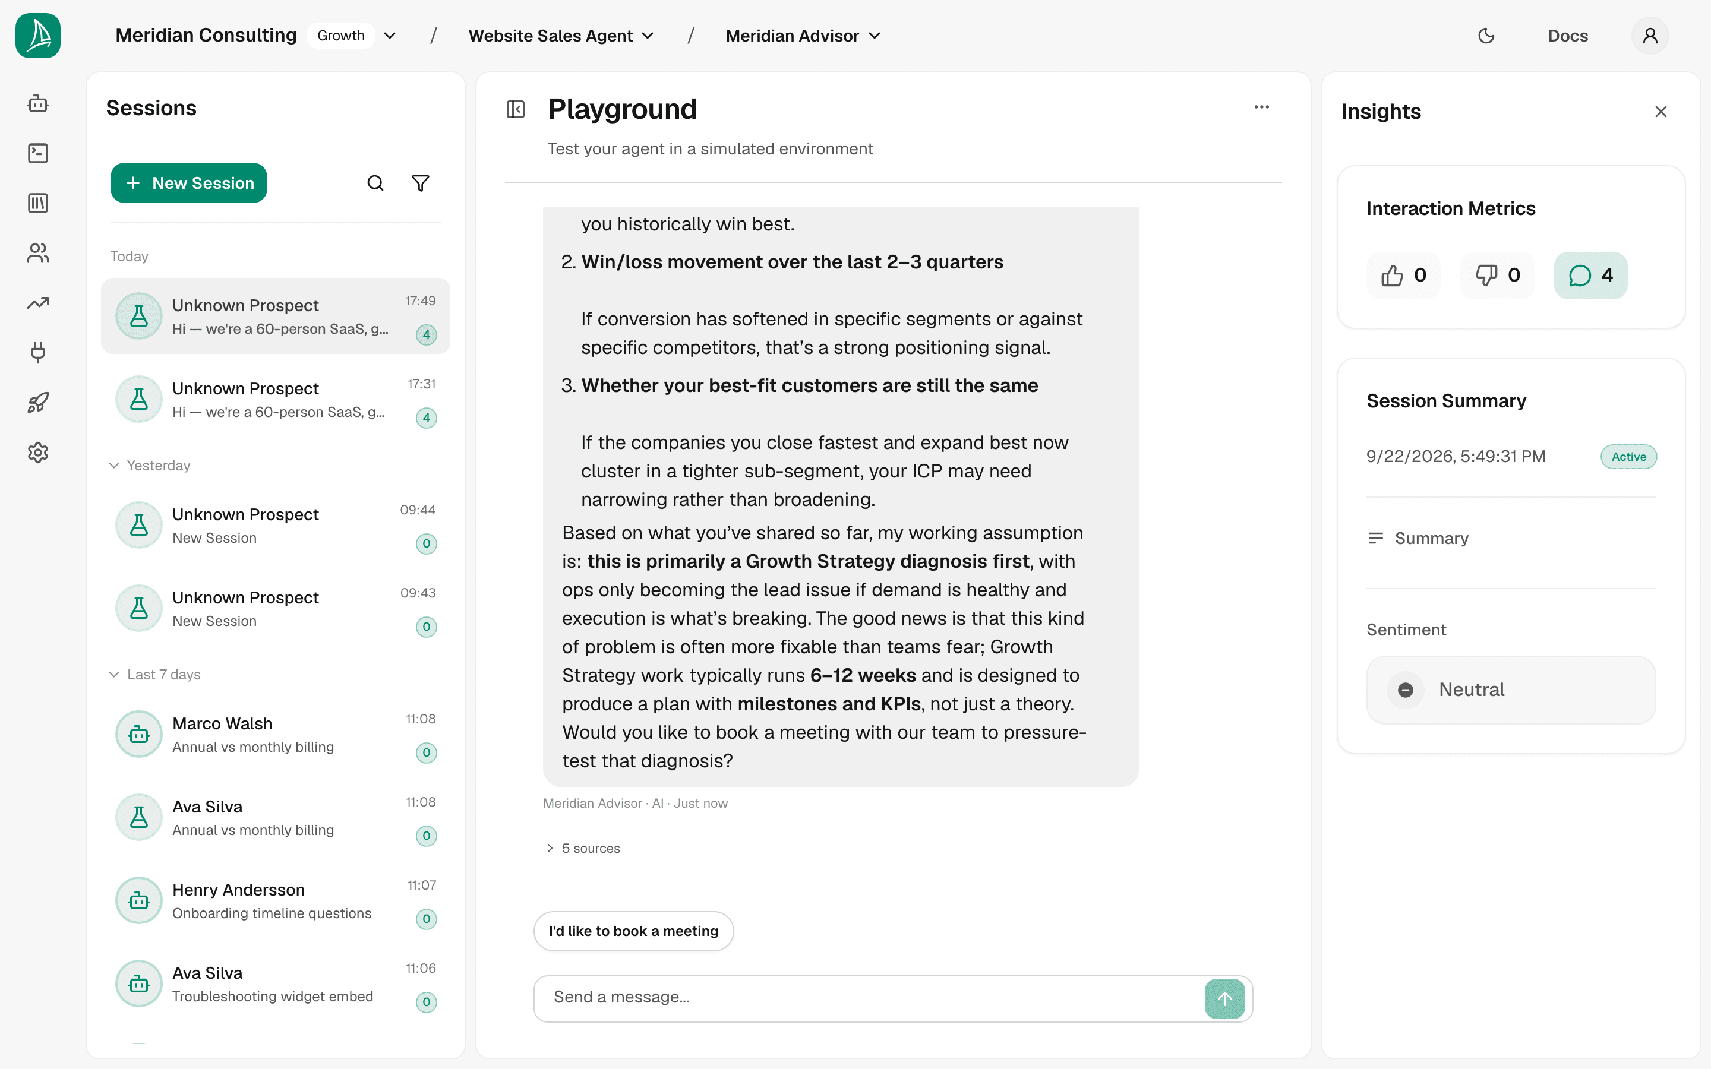
Task: Open the terminal playground icon in sidebar
Action: coord(38,153)
